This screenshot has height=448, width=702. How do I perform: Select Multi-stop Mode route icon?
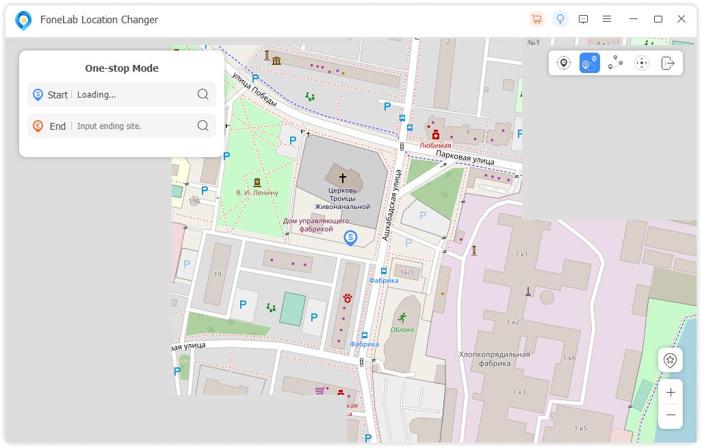(x=615, y=63)
